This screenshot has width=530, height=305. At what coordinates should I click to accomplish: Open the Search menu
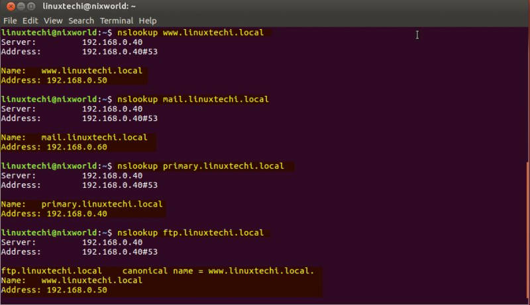(x=81, y=21)
